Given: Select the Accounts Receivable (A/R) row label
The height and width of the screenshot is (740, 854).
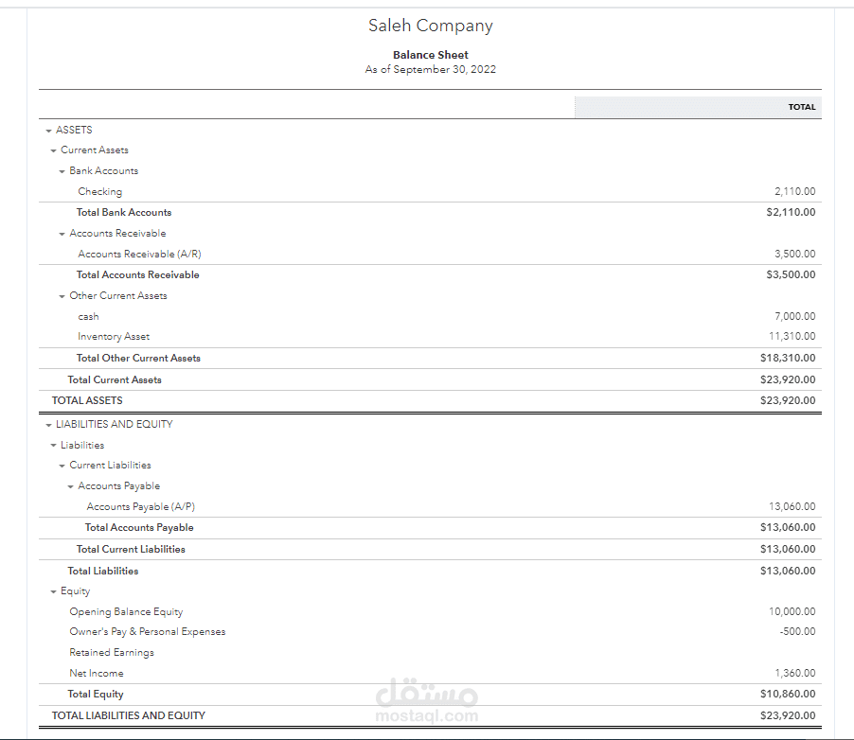Looking at the screenshot, I should 139,255.
